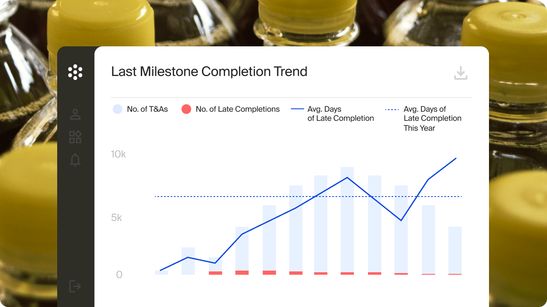
Task: Open the user profile icon
Action: 75,115
